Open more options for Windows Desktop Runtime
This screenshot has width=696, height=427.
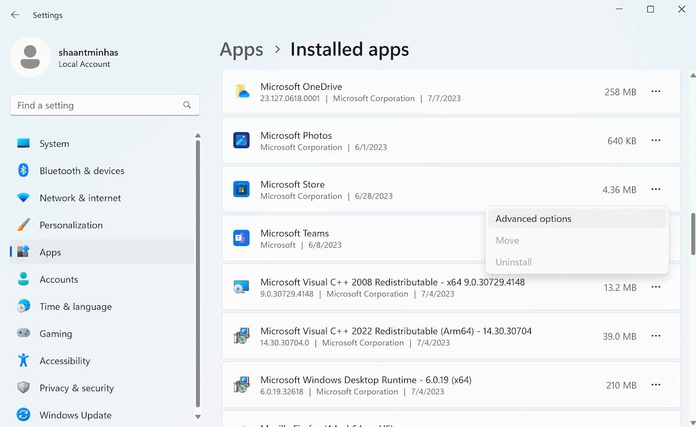click(655, 385)
